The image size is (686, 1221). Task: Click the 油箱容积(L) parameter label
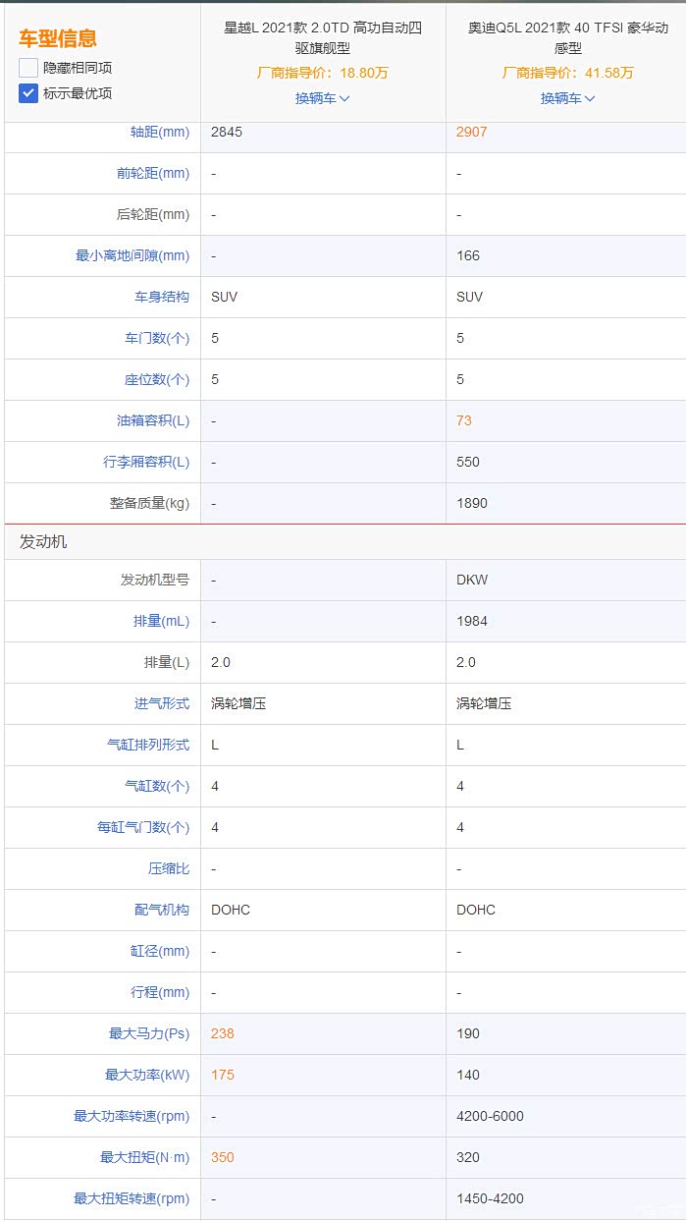click(x=152, y=420)
